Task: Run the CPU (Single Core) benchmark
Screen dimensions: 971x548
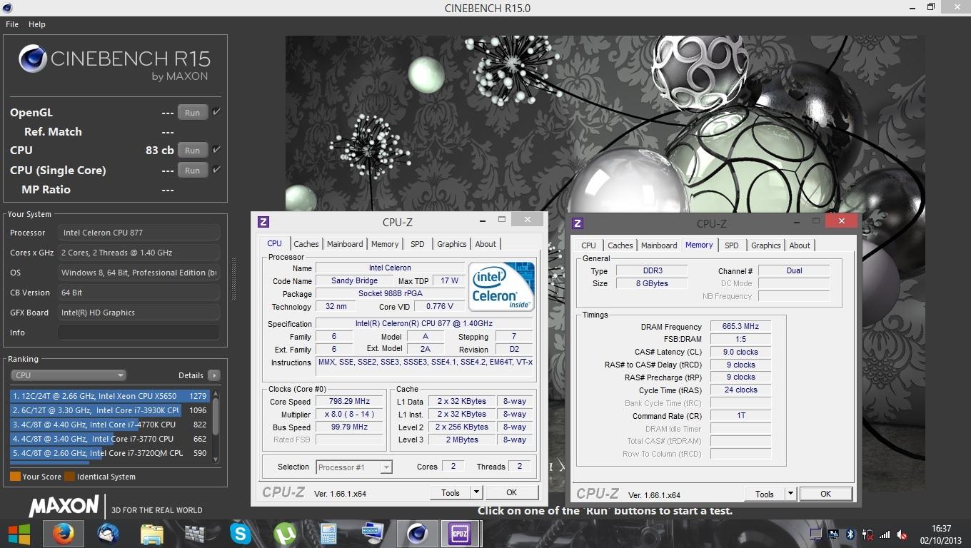Action: [x=193, y=170]
